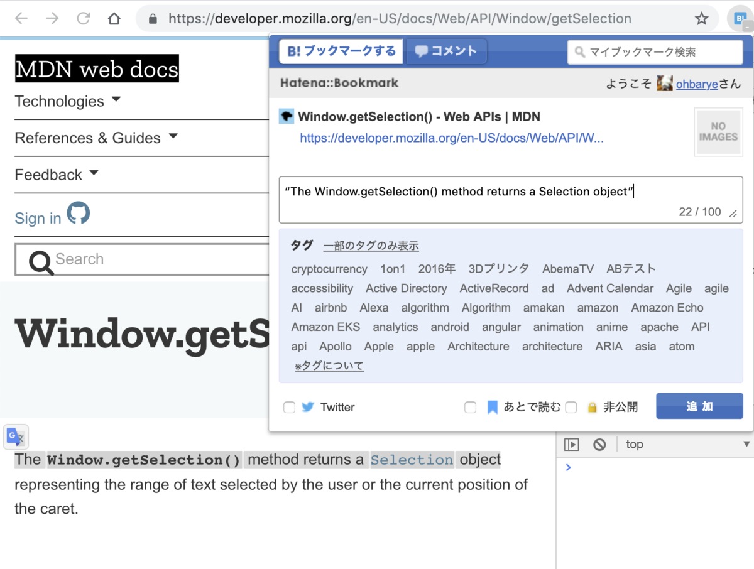
Task: Bookmark this page with the star icon
Action: (702, 19)
